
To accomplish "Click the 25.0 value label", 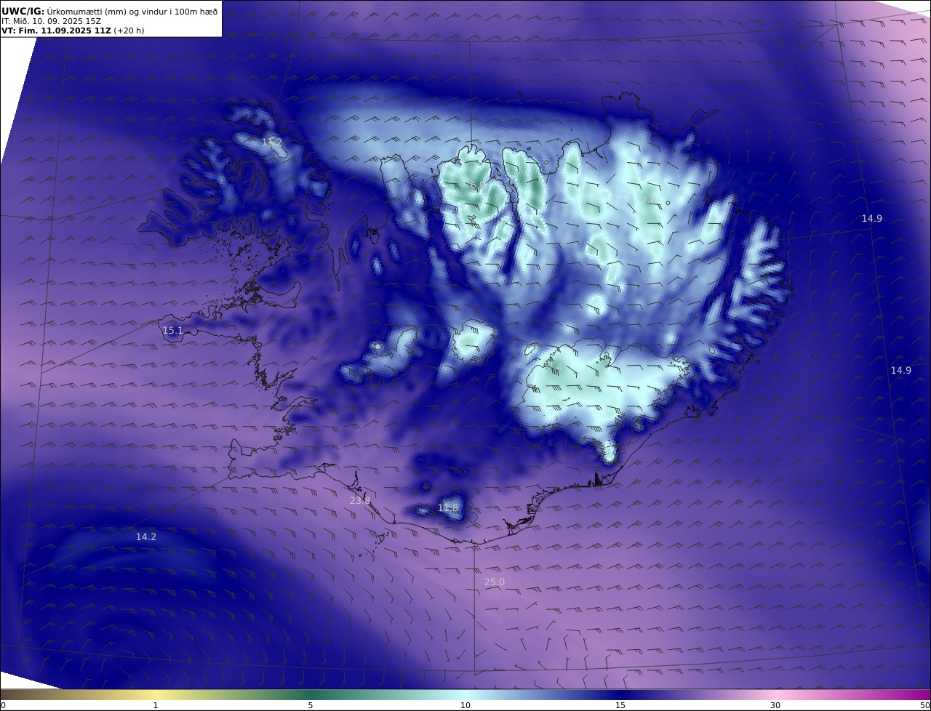I will [494, 582].
